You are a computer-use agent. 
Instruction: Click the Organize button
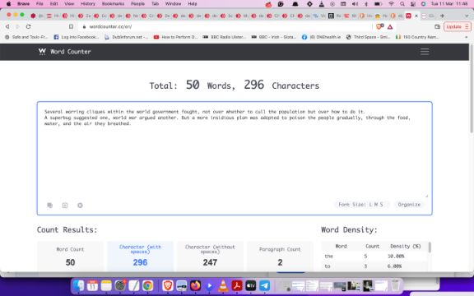pos(409,205)
